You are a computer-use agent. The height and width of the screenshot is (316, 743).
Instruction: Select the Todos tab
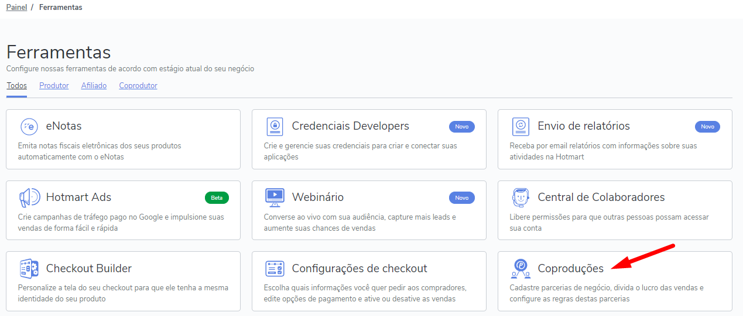click(x=17, y=86)
